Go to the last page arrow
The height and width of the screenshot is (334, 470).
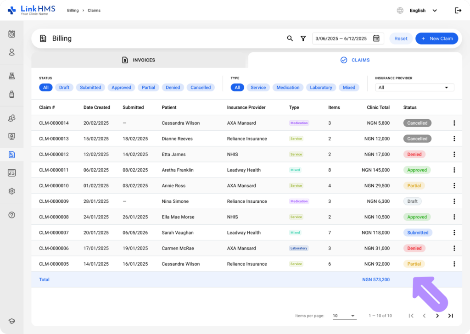click(x=450, y=316)
